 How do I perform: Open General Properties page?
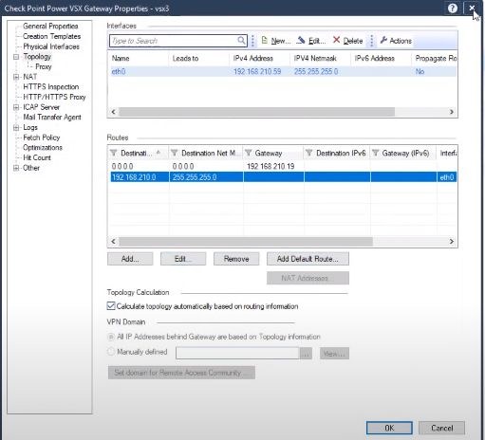pyautogui.click(x=50, y=27)
